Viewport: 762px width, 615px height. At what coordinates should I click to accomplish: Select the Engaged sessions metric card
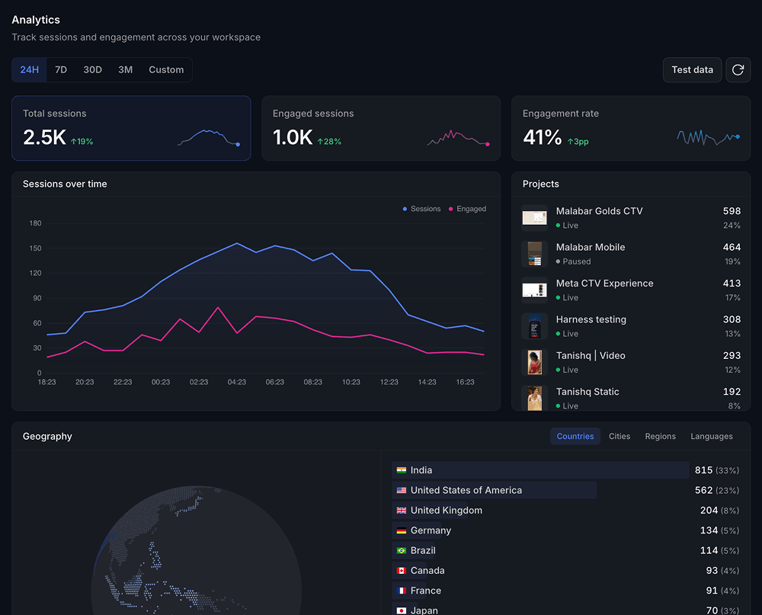pyautogui.click(x=381, y=128)
